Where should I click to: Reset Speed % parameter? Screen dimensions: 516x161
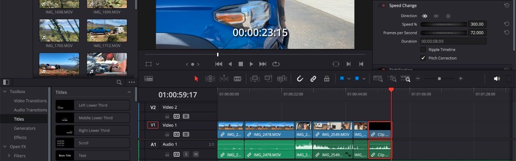click(507, 24)
